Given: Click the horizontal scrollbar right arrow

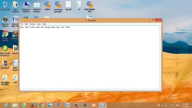Looking at the screenshot, I should 158,90.
